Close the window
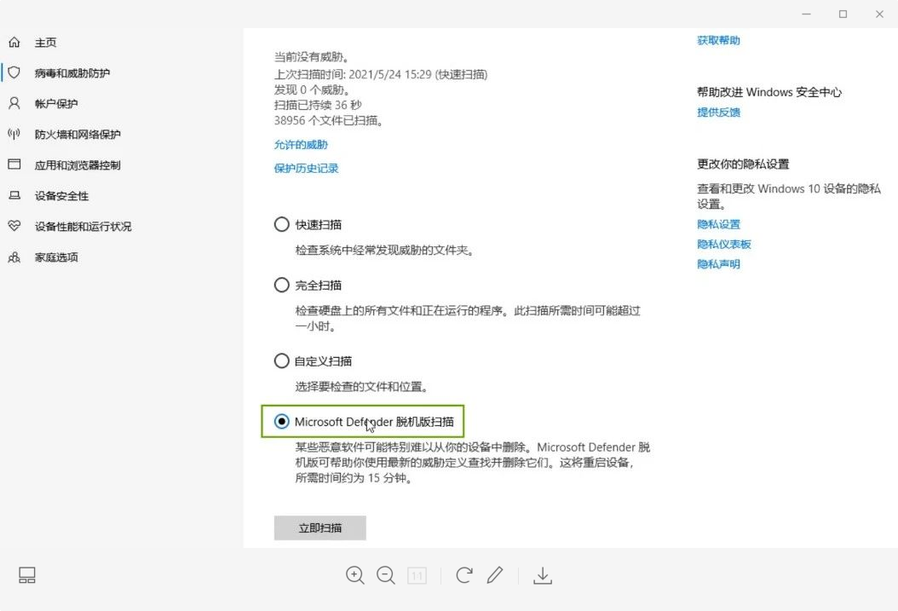The image size is (898, 611). click(x=879, y=14)
